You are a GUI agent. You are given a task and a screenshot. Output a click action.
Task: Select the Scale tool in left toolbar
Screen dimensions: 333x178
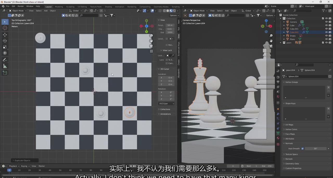point(5,47)
